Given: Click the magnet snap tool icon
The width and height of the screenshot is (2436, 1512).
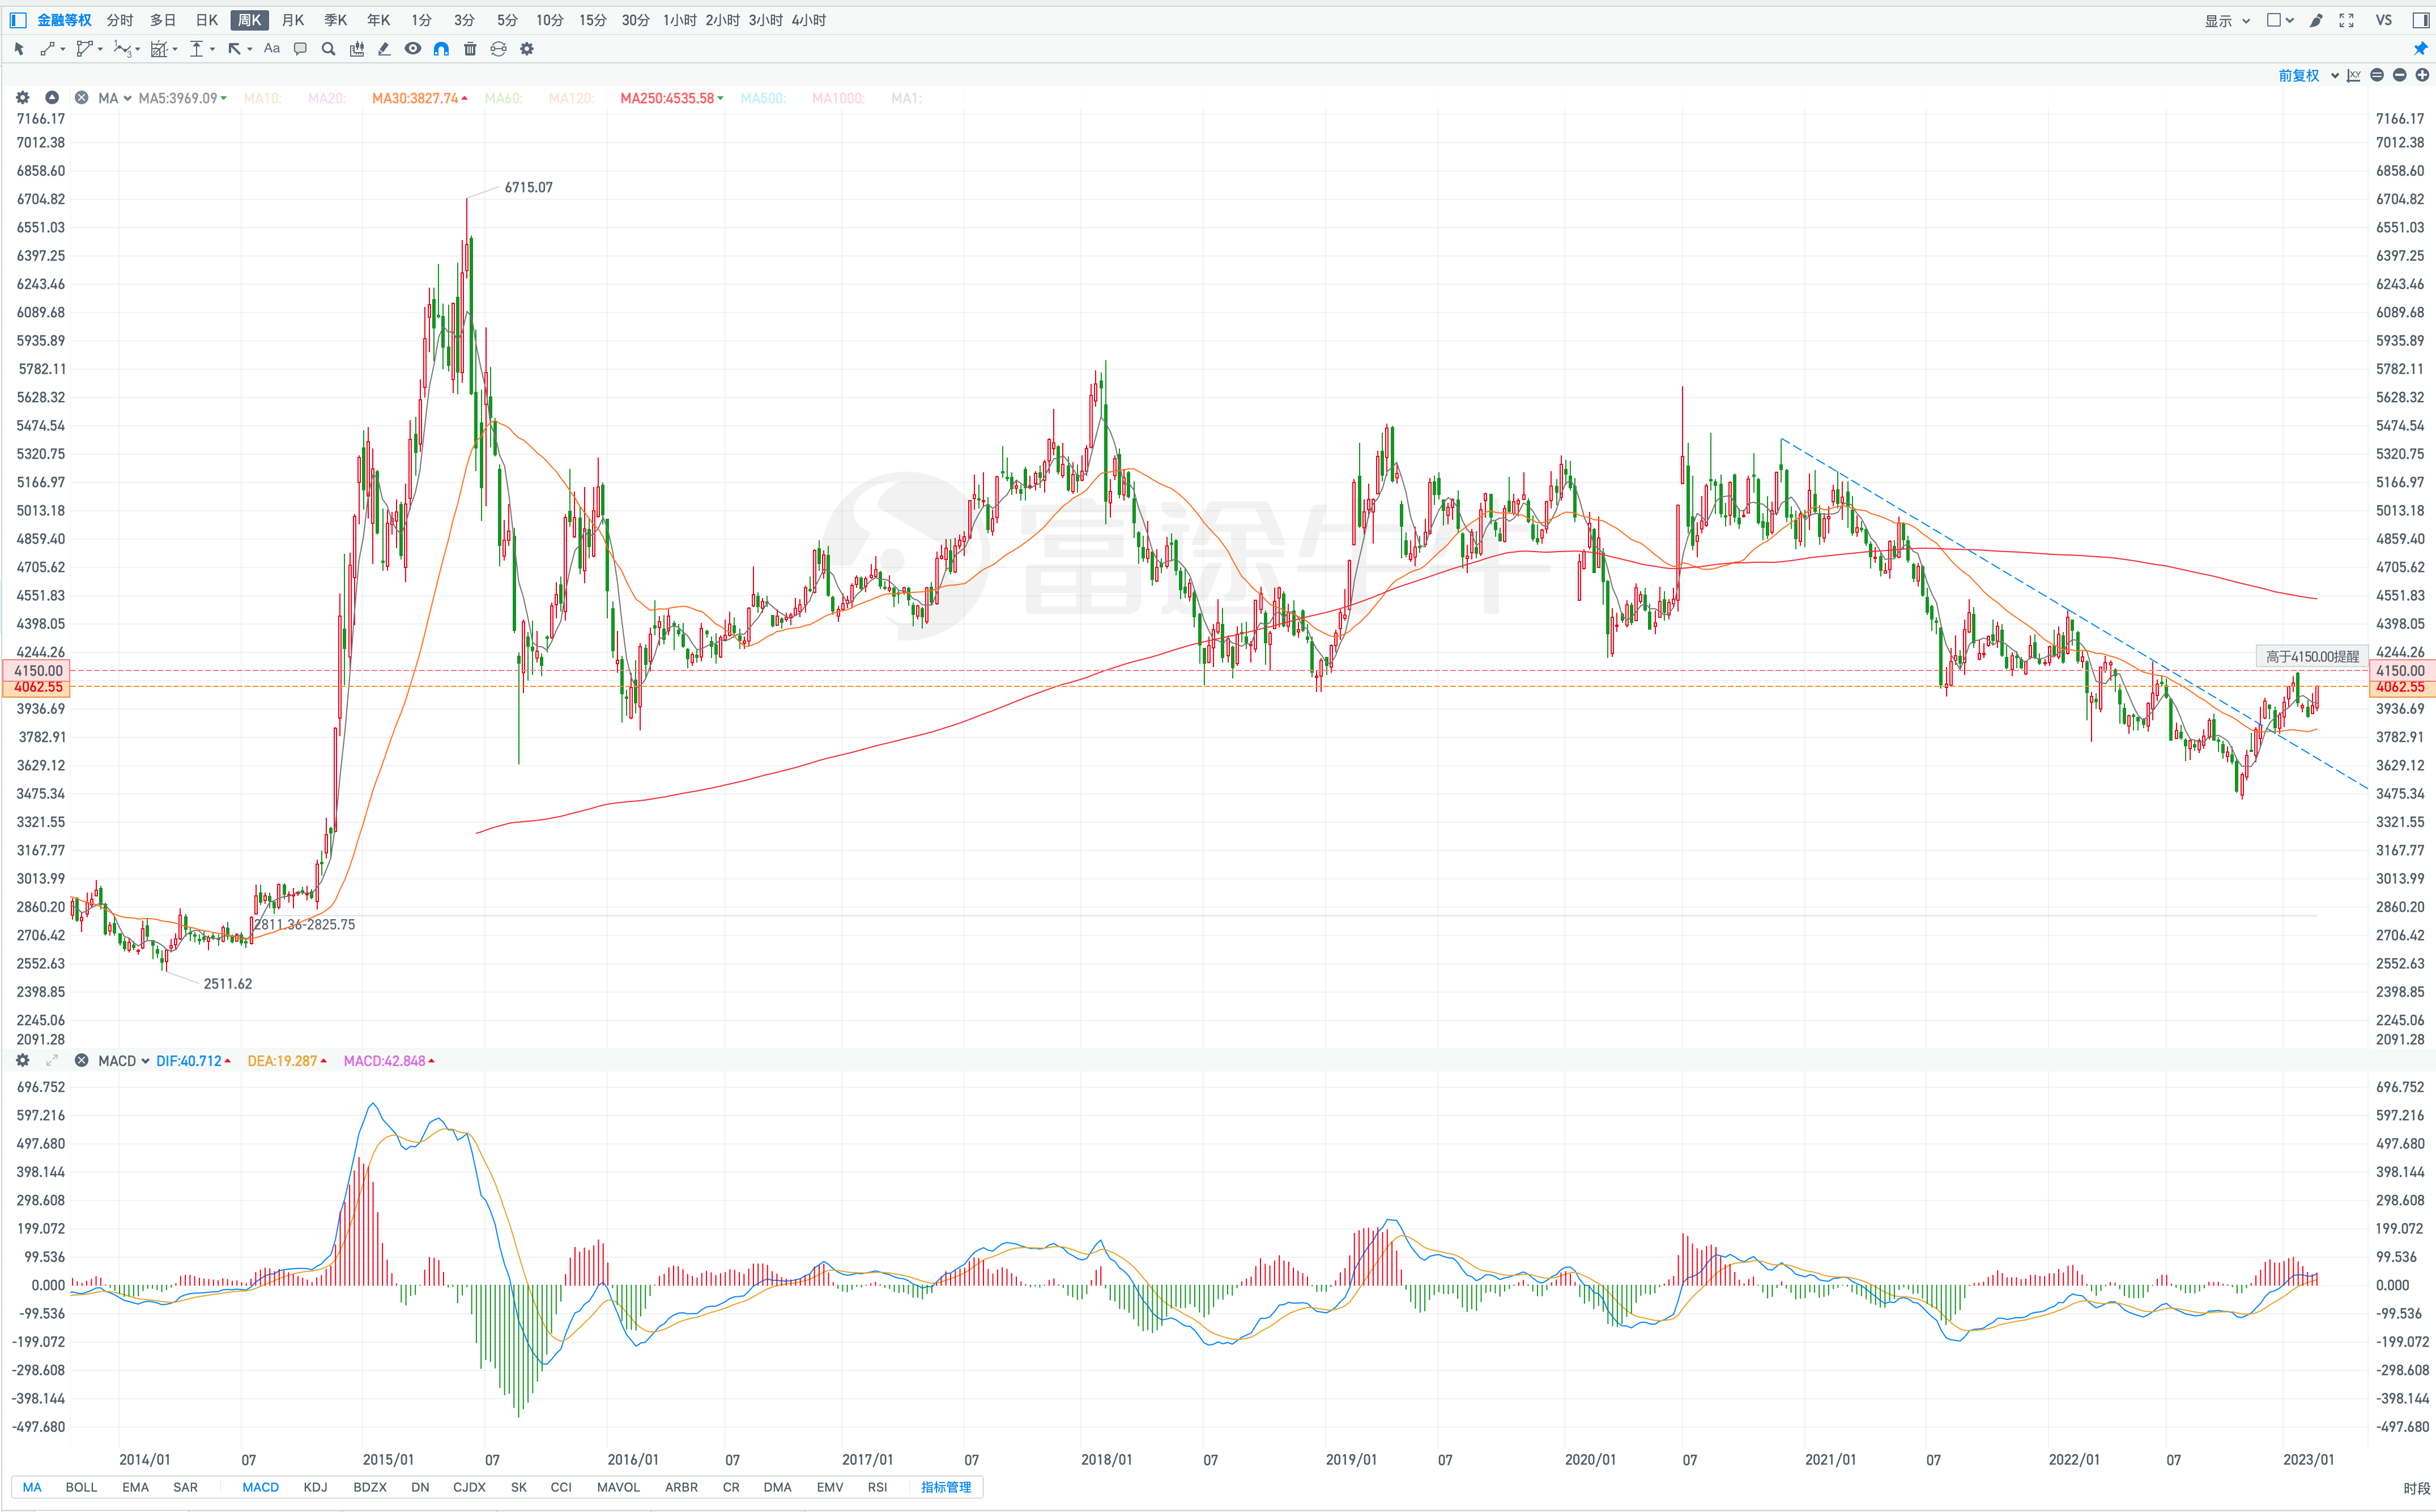Looking at the screenshot, I should (x=441, y=49).
